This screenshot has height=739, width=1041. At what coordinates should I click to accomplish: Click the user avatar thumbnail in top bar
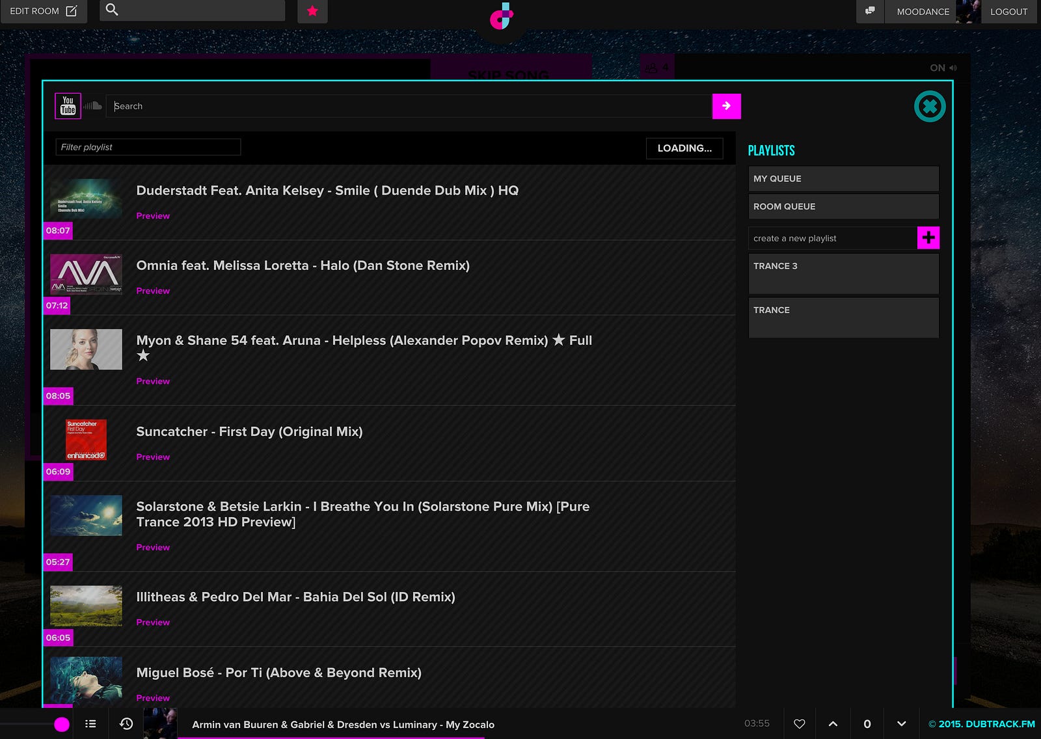(968, 11)
